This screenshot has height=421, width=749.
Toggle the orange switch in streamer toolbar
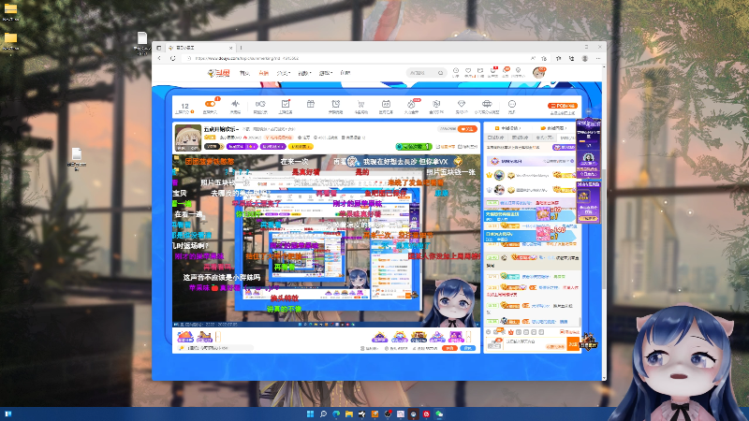coord(210,104)
